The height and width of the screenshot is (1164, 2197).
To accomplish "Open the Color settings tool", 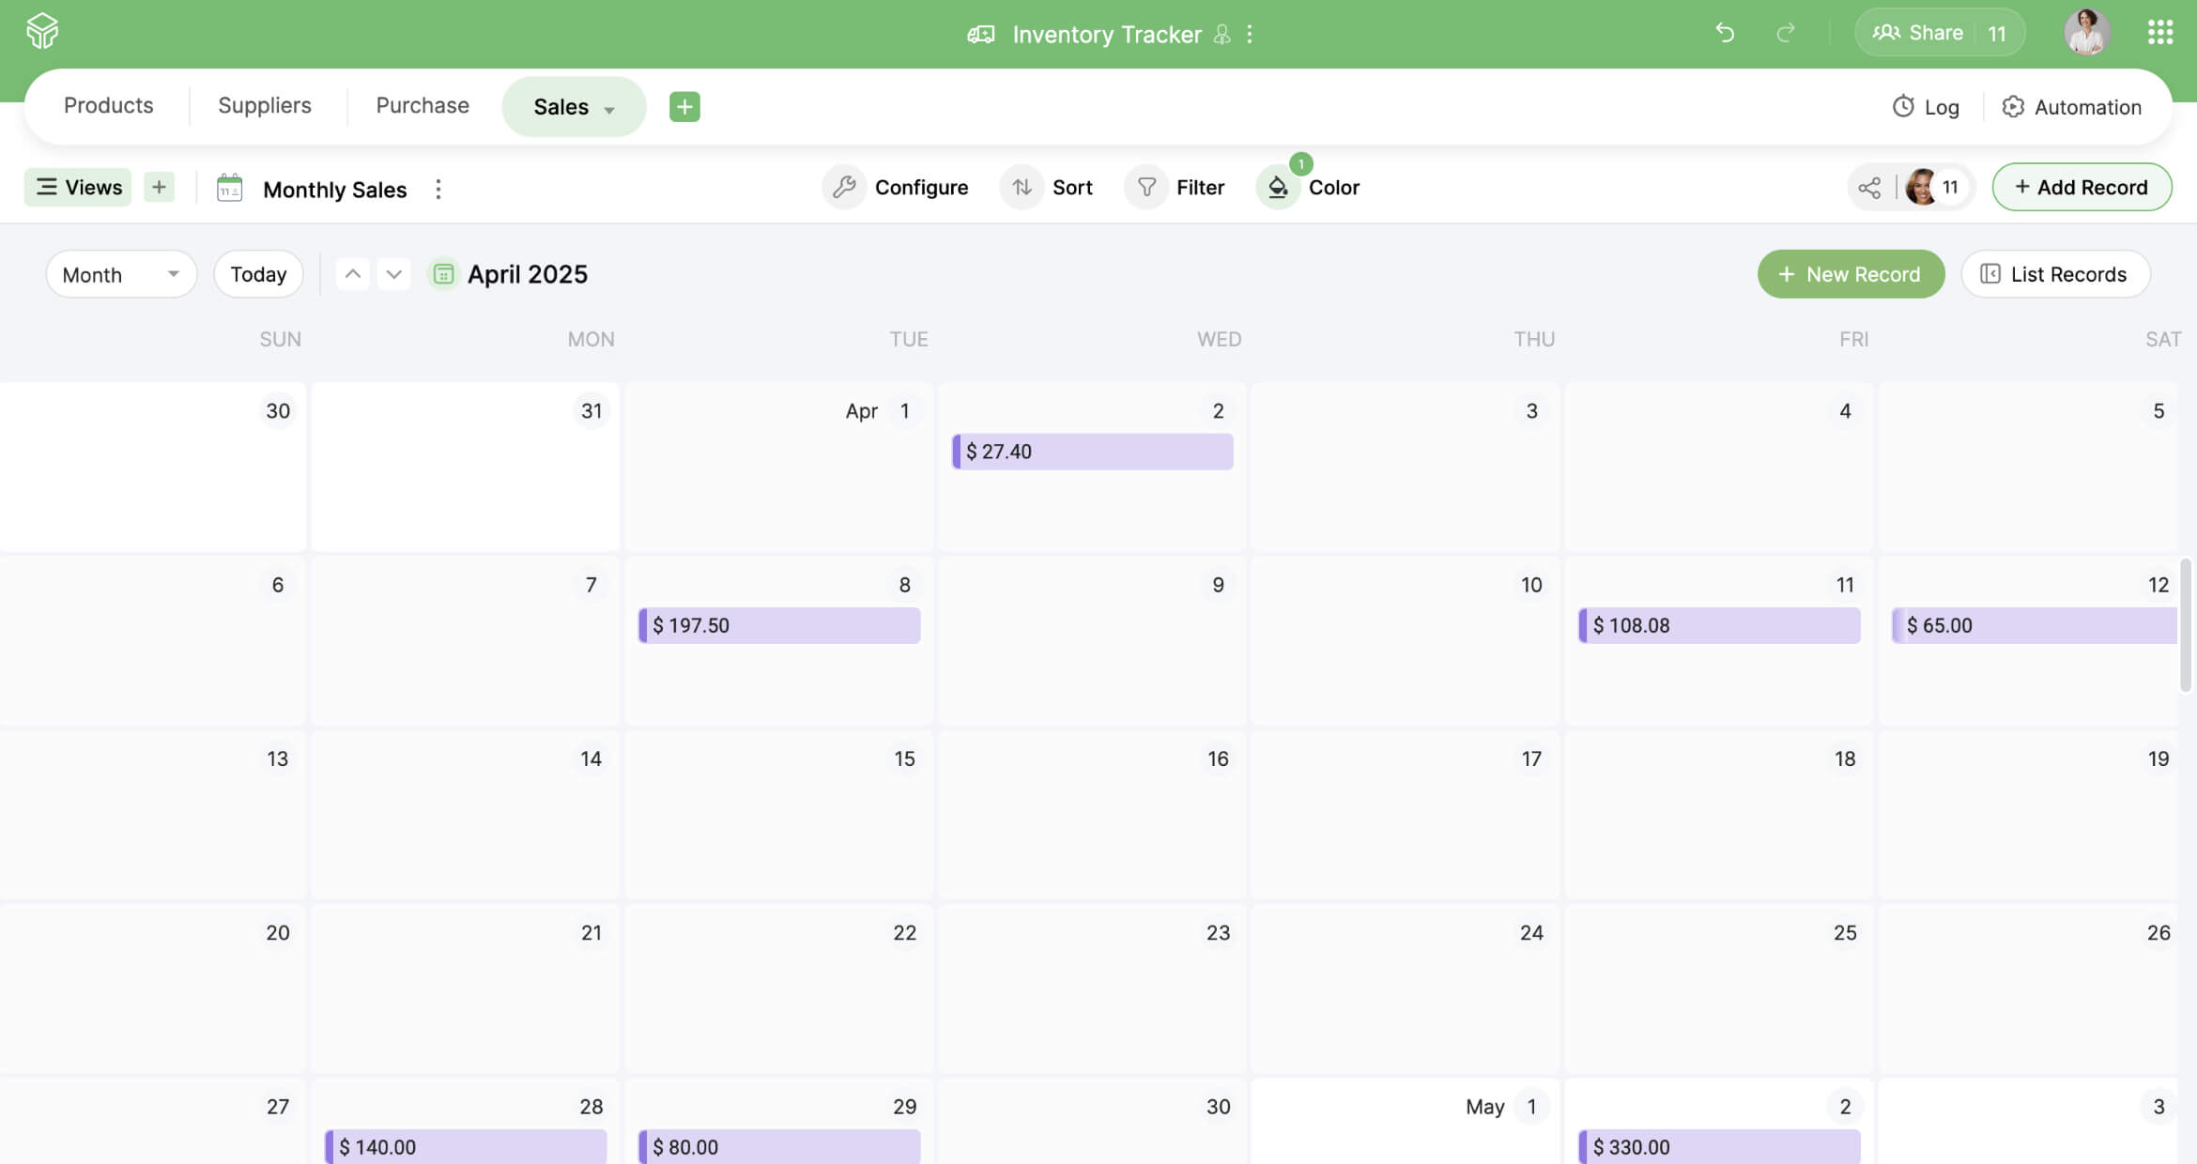I will 1310,188.
